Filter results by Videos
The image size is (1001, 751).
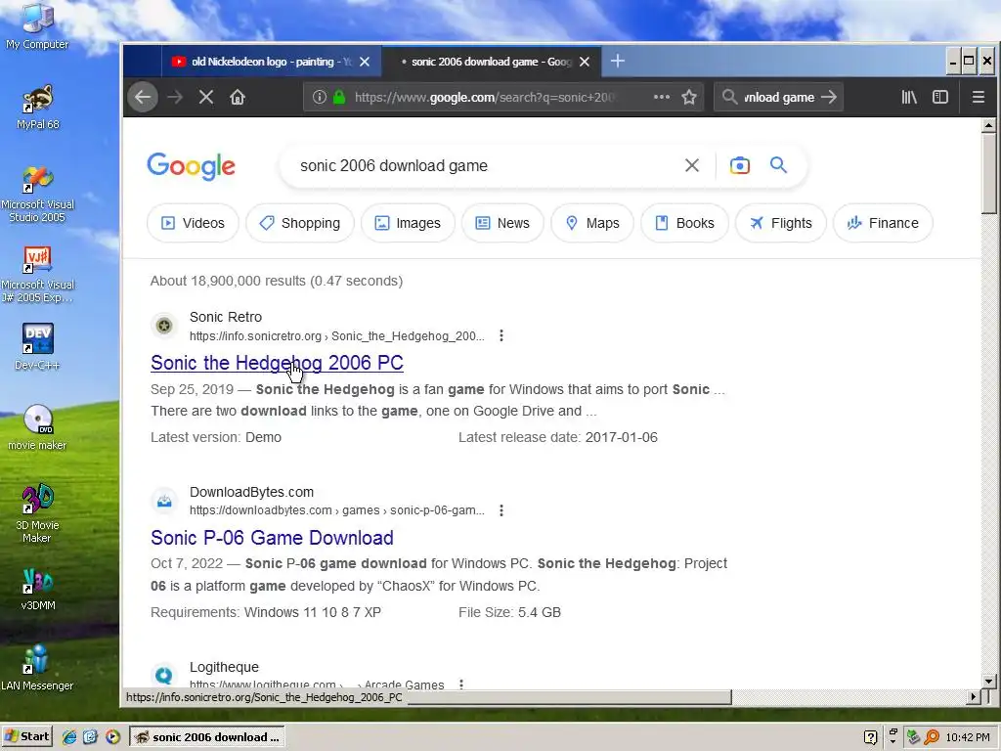[193, 223]
